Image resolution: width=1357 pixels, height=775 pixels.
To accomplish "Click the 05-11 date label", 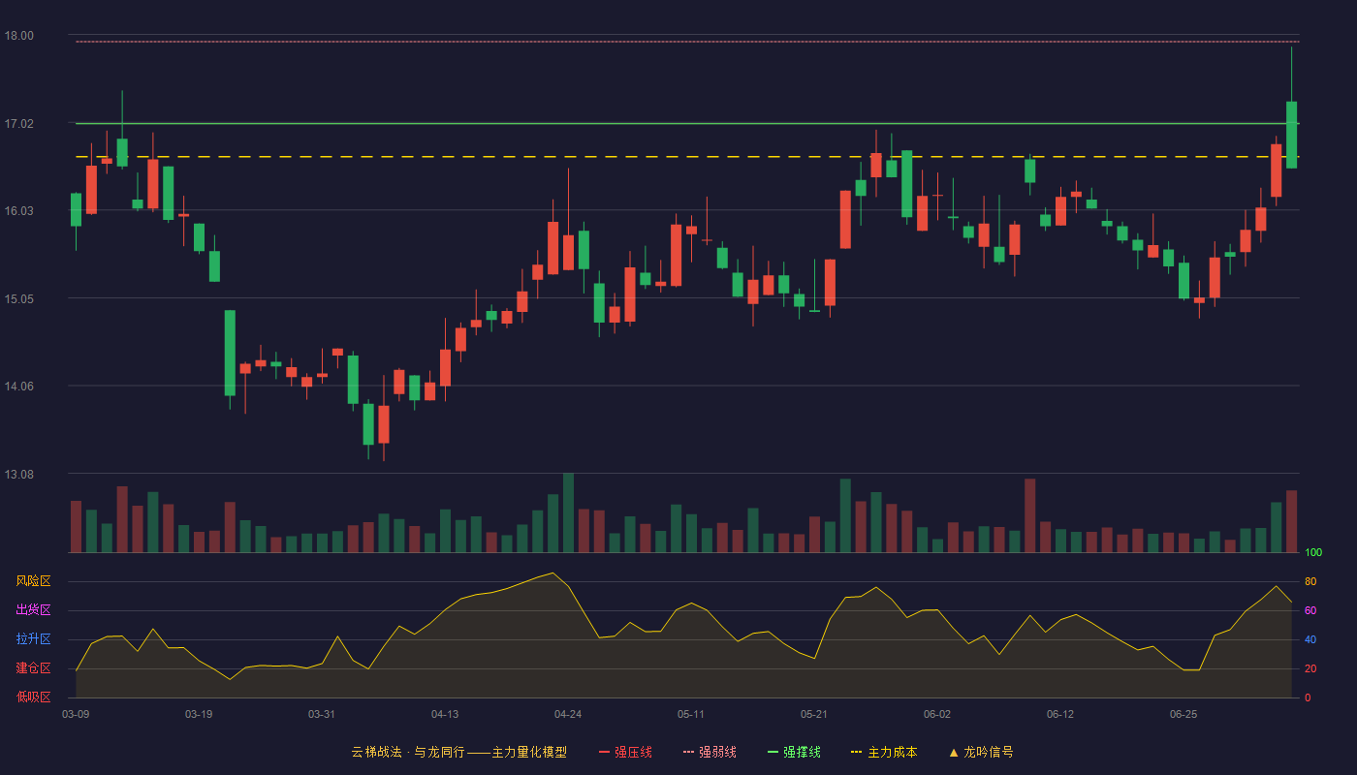I will (691, 714).
